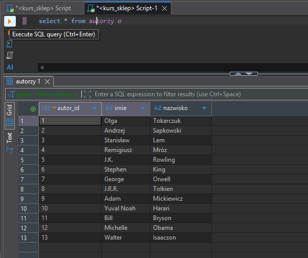Screen dimensions: 308x258
Task: Switch result view to Text
Action: (9, 137)
